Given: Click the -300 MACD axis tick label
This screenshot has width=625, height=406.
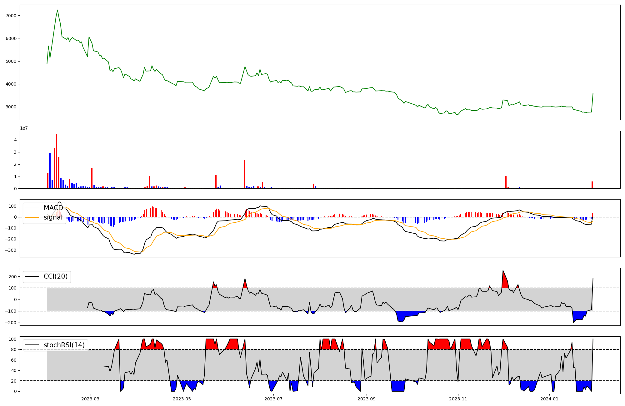Looking at the screenshot, I should [x=10, y=250].
